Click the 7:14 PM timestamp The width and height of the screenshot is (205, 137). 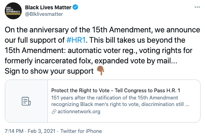coord(14,131)
